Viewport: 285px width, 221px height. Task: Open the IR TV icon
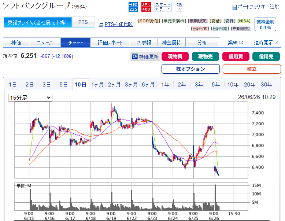tap(179, 7)
